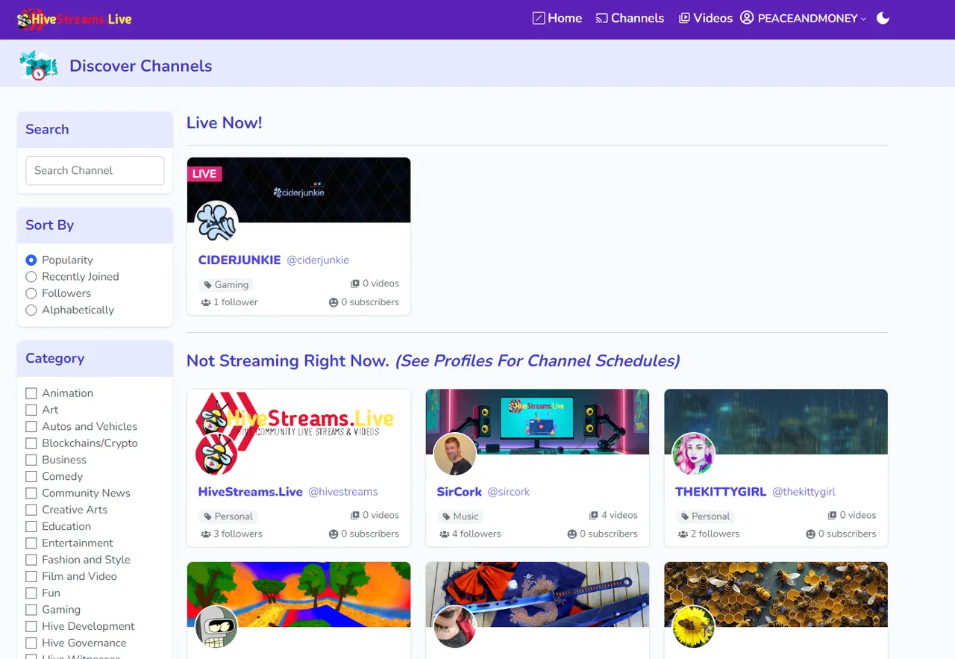Click the HiveStreams Live logo

75,19
